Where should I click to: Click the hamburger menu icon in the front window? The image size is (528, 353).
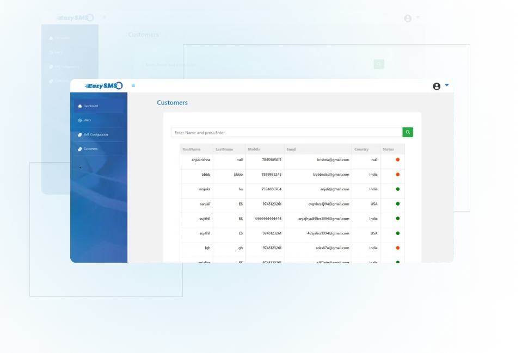[x=133, y=85]
